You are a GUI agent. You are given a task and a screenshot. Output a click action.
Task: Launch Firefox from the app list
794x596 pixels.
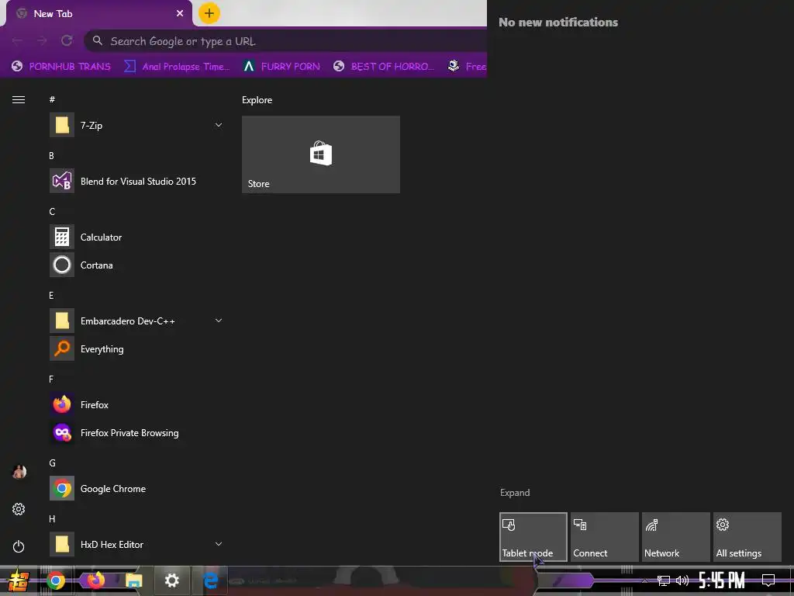point(136,404)
